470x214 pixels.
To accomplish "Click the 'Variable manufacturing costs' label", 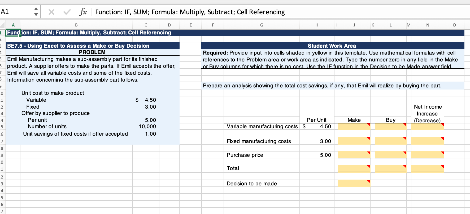I will [262, 126].
